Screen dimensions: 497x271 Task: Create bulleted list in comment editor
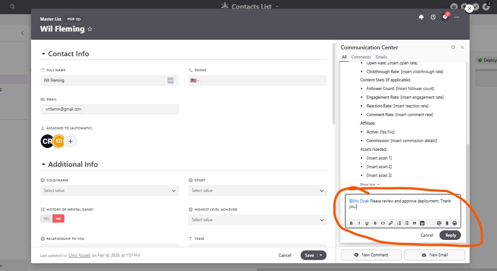coord(407,223)
